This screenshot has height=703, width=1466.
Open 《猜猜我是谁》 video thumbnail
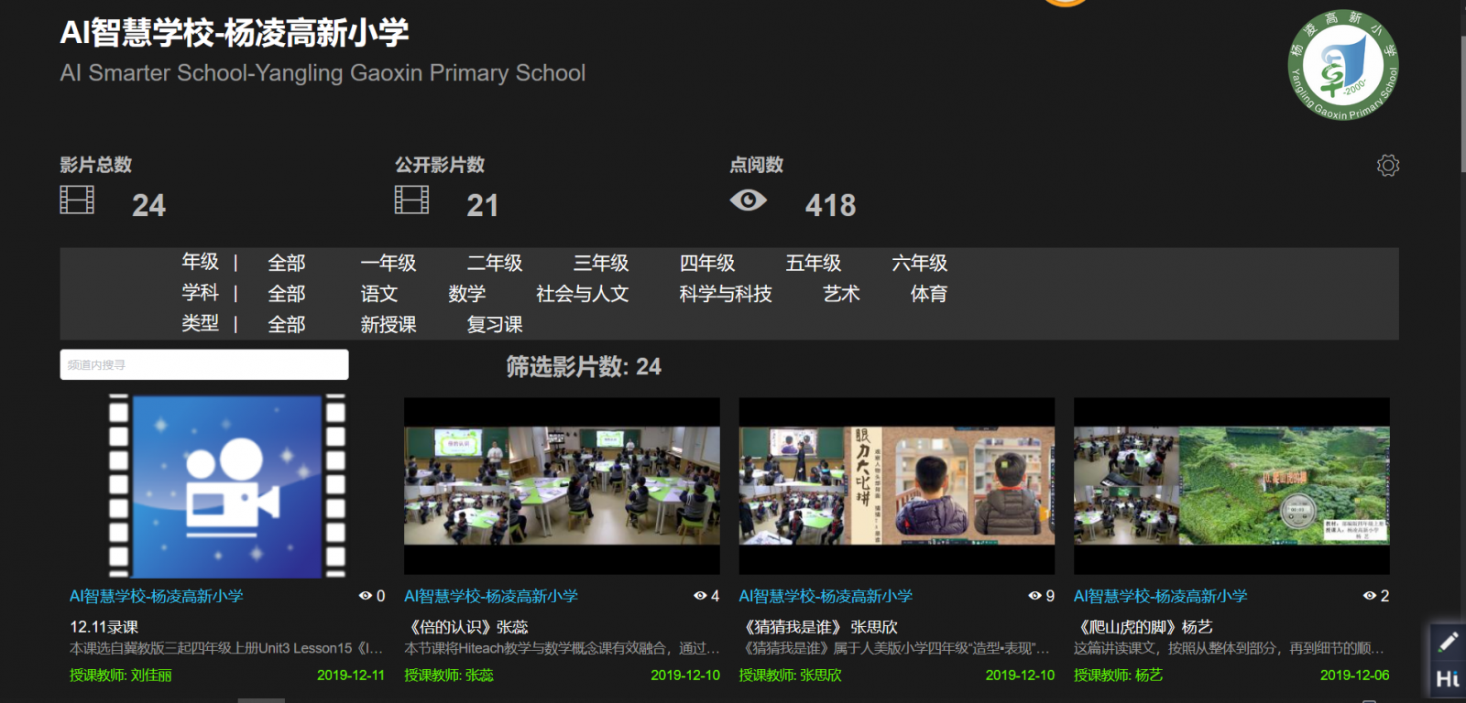coord(896,486)
